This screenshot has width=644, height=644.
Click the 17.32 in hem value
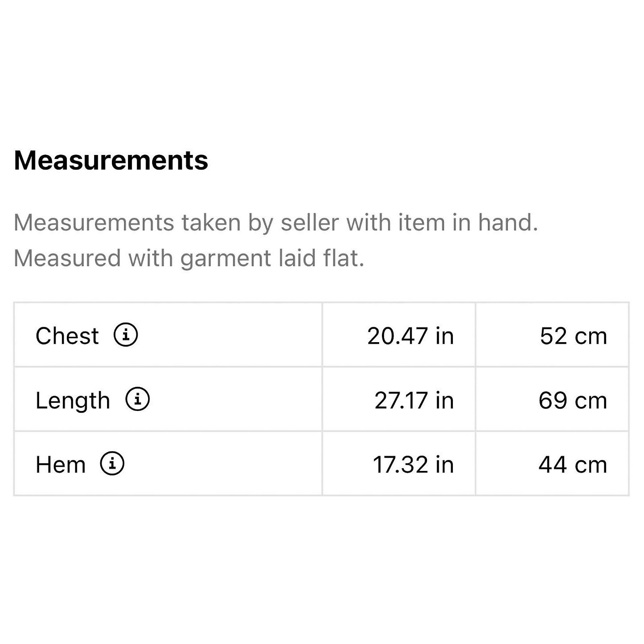tap(413, 464)
